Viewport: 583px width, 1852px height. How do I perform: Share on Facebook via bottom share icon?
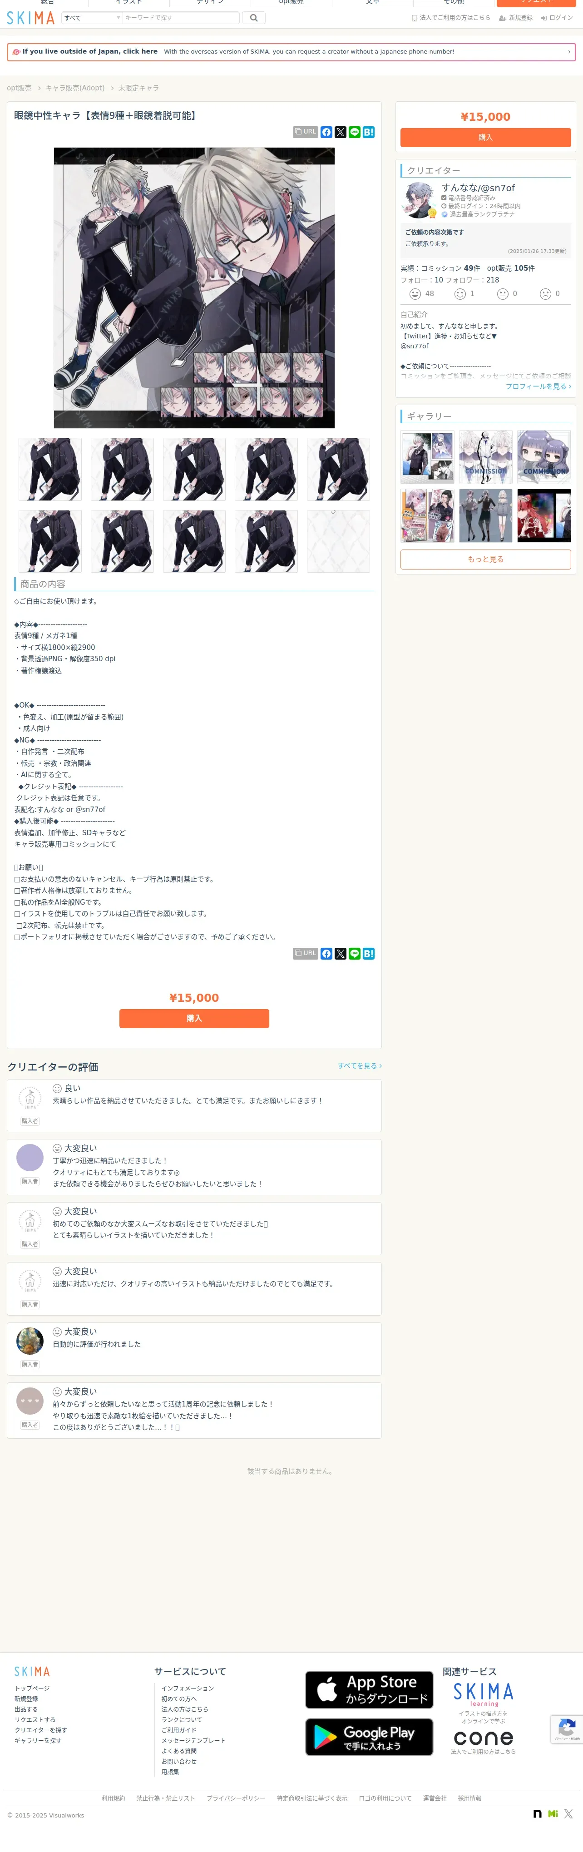pos(326,953)
